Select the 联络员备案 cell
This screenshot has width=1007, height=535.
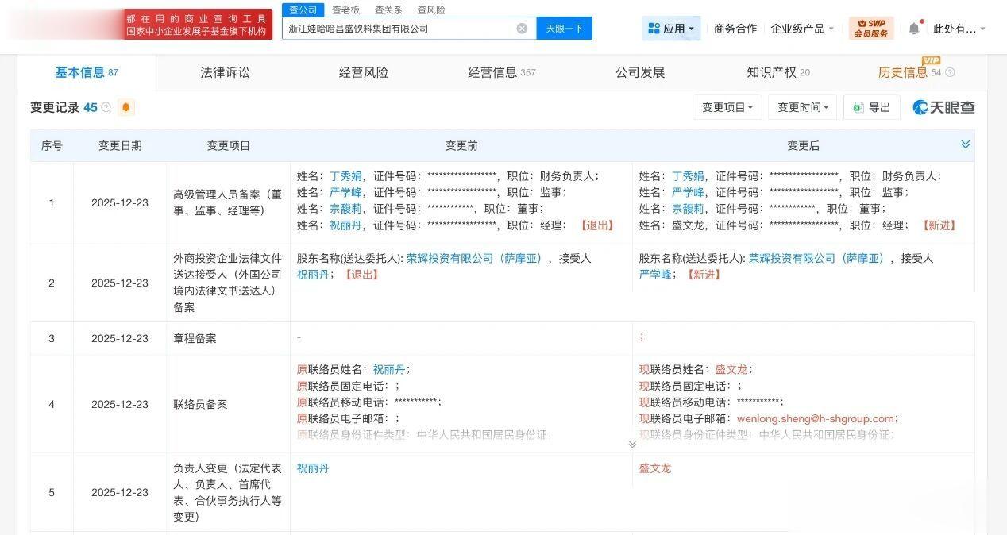pyautogui.click(x=229, y=404)
